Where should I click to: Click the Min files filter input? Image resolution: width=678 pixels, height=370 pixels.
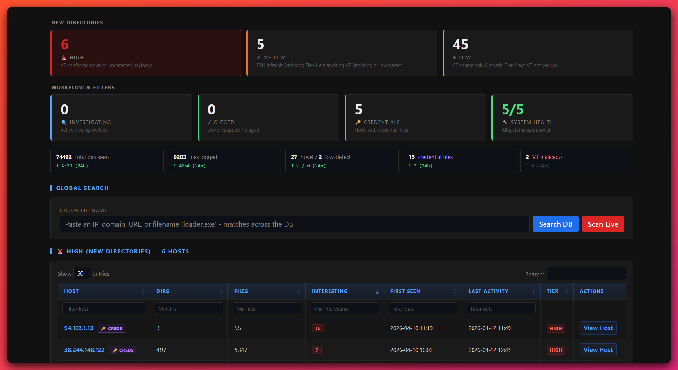(267, 309)
